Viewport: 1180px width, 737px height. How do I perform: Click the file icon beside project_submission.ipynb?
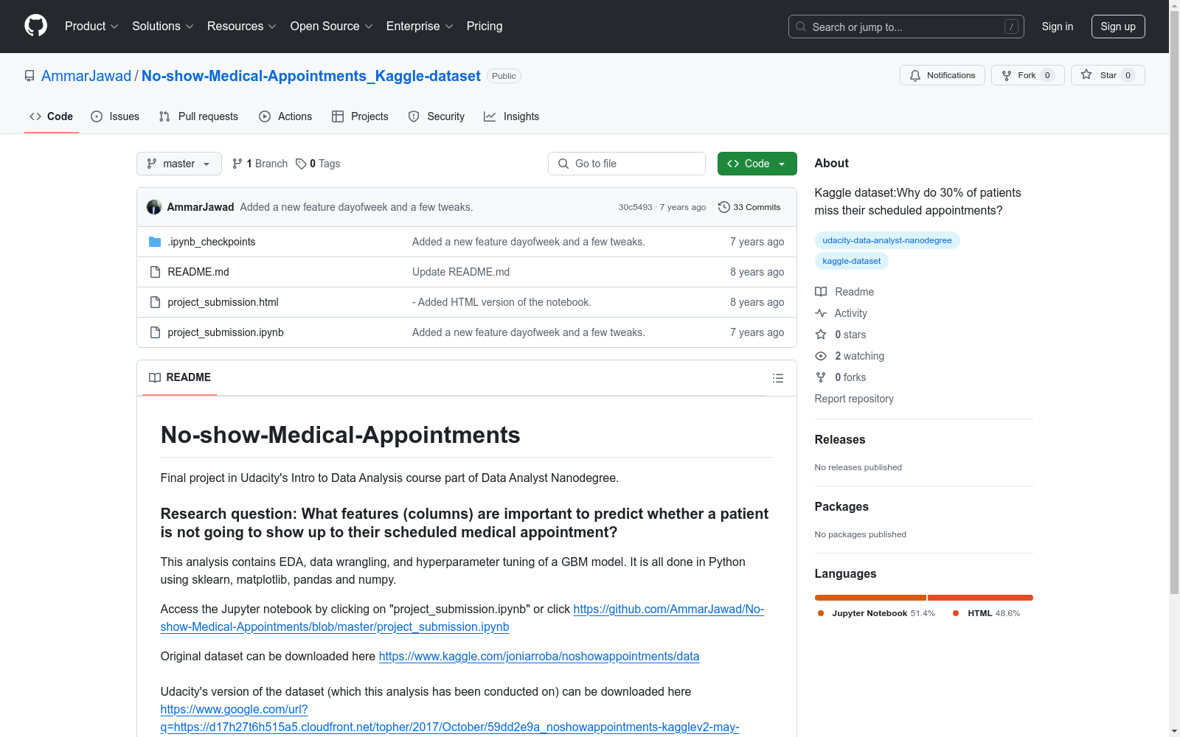[x=155, y=332]
